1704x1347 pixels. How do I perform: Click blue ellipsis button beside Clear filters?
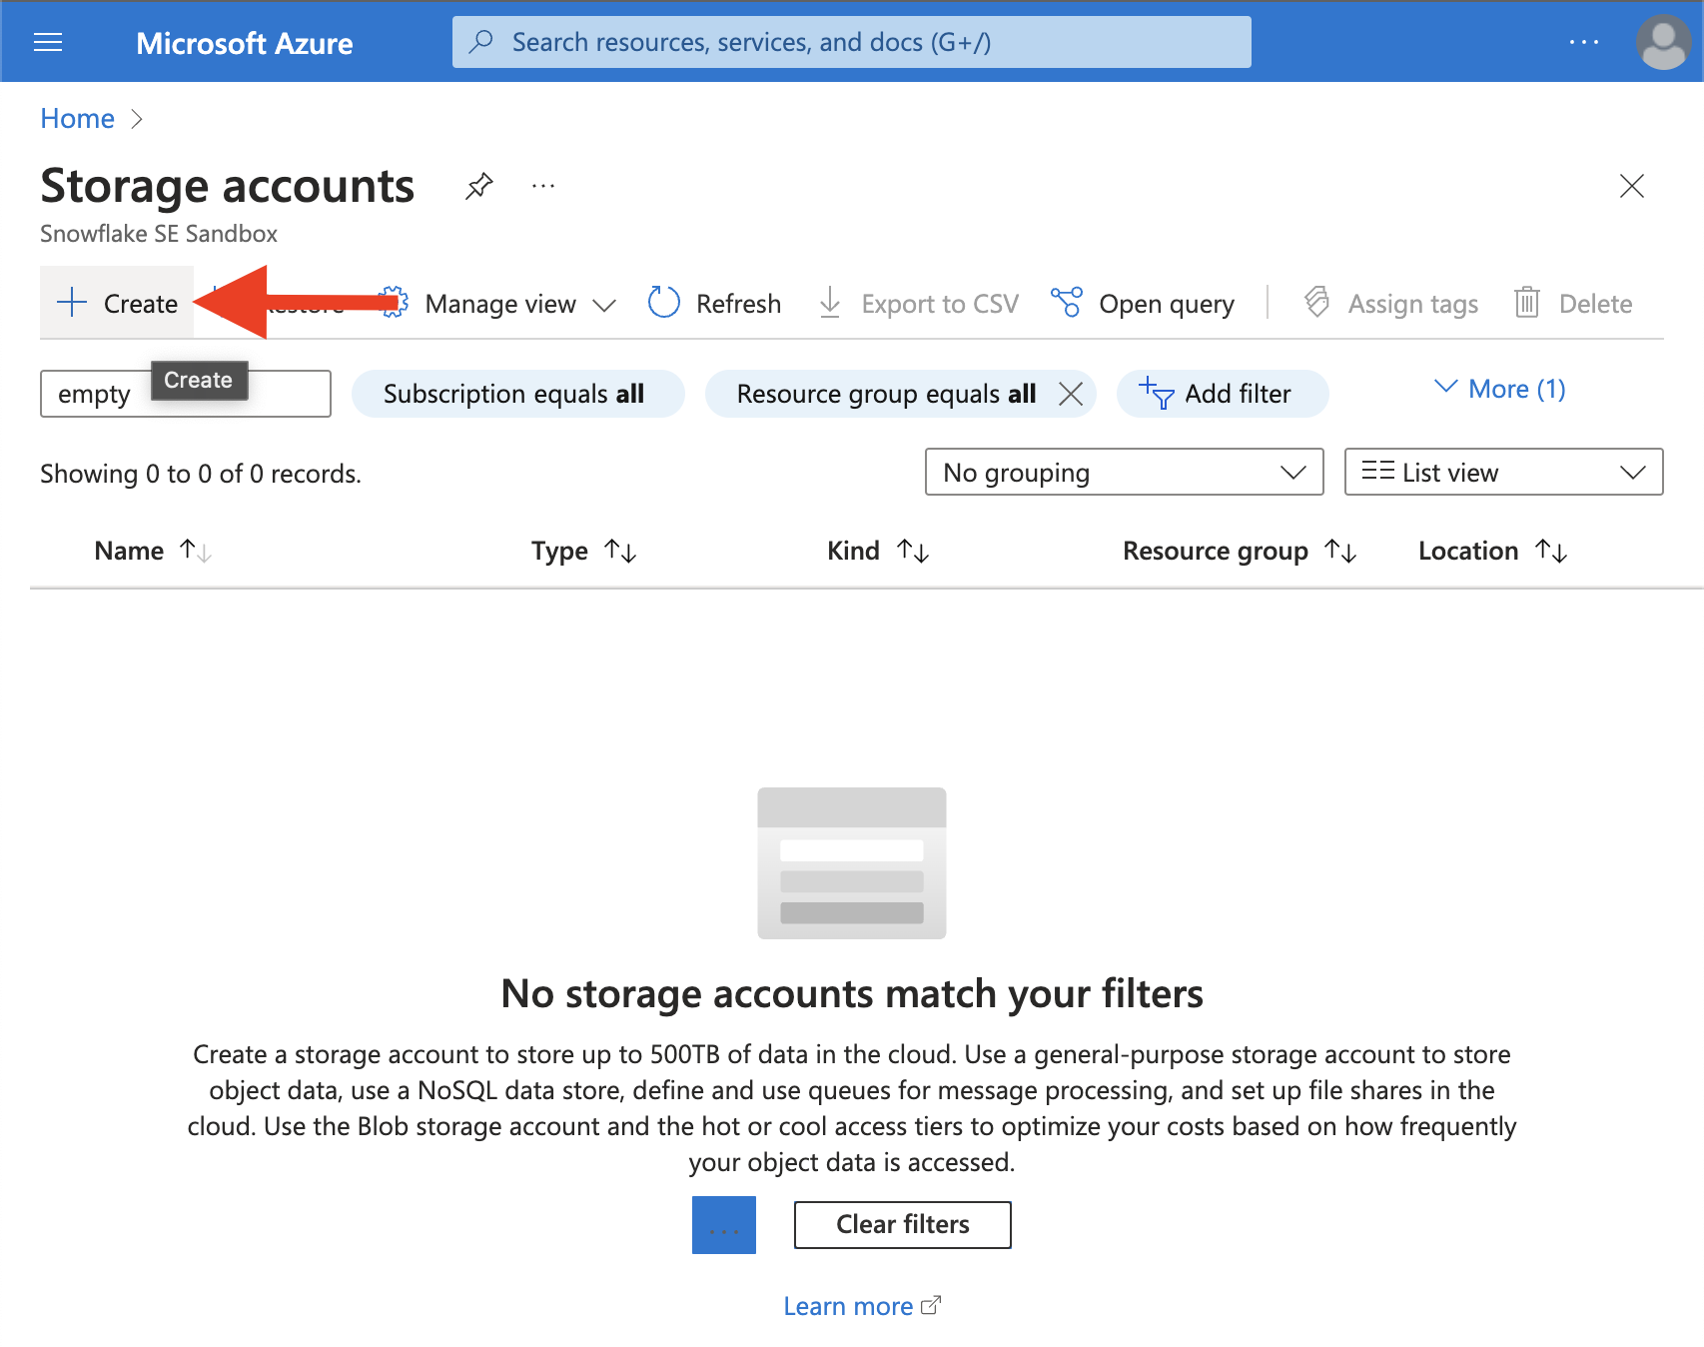pyautogui.click(x=724, y=1225)
